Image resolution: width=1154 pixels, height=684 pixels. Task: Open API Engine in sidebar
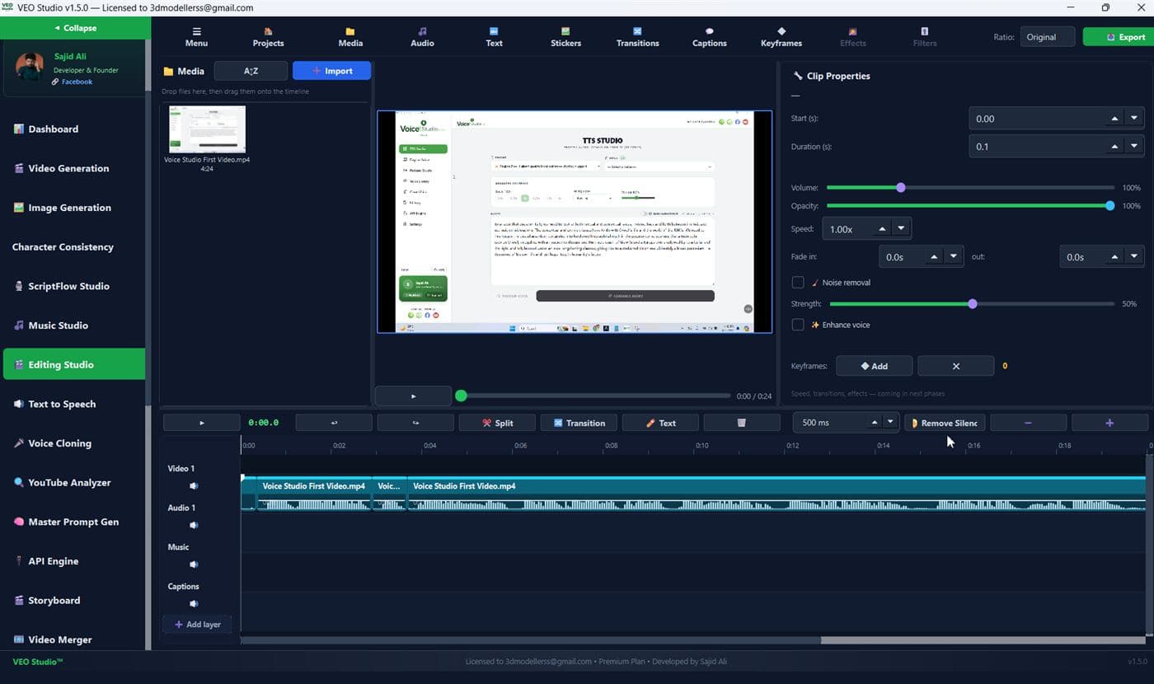(x=74, y=561)
